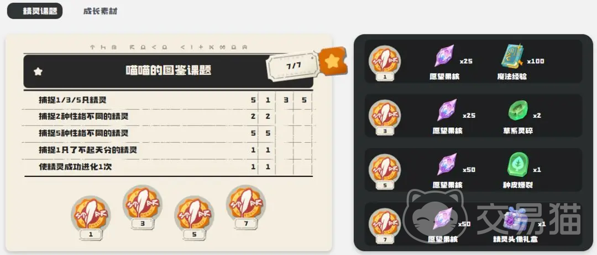597x255 pixels.
Task: Click the 使精灵成功进化1次 task row
Action: pos(167,167)
